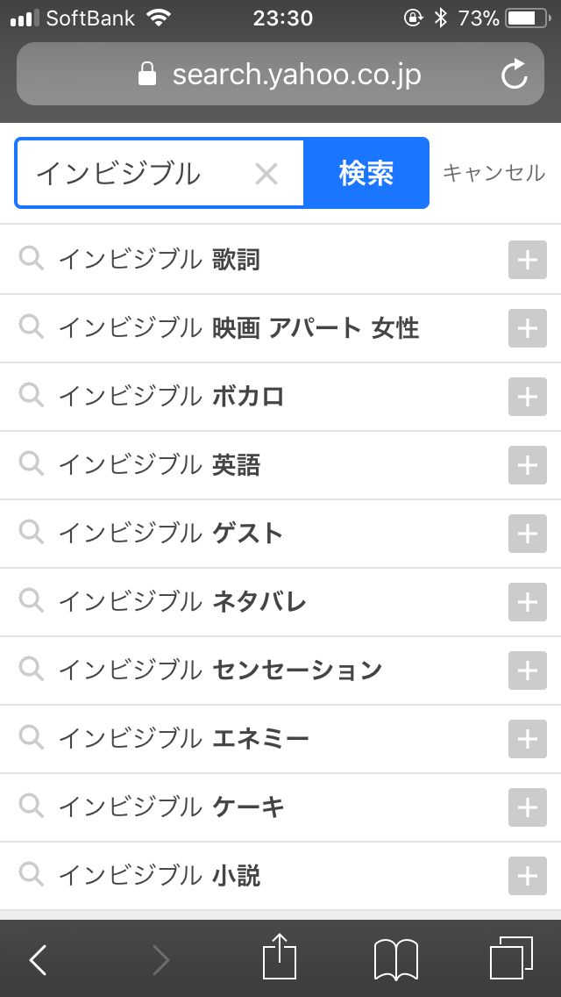Tap the address bar showing search.yahoo.co.jp
The width and height of the screenshot is (561, 997).
pos(279,75)
